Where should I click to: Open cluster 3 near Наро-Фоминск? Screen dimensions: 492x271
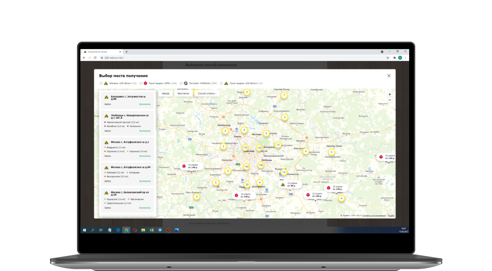197,197
